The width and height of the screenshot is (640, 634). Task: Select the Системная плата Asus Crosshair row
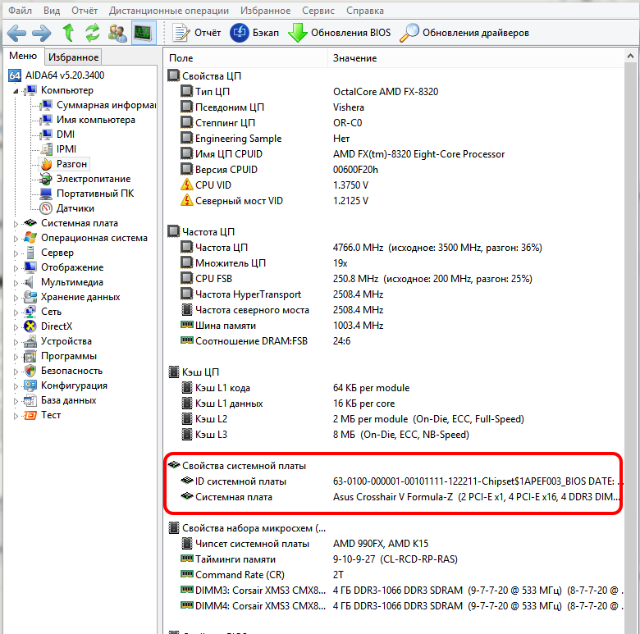pos(395,497)
